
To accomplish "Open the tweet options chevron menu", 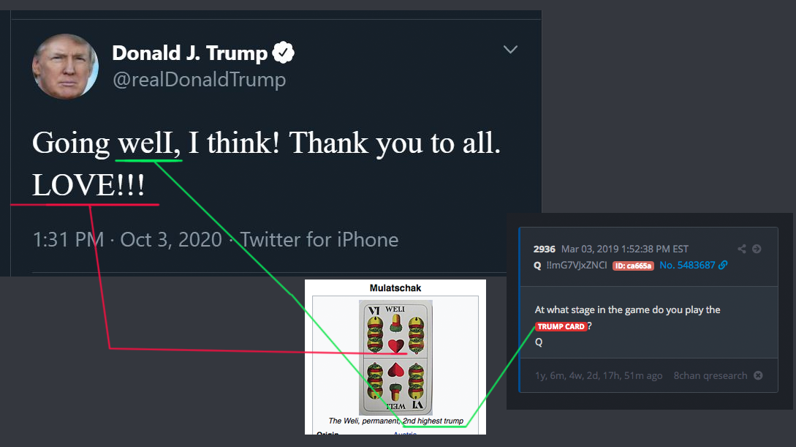I will [x=510, y=50].
